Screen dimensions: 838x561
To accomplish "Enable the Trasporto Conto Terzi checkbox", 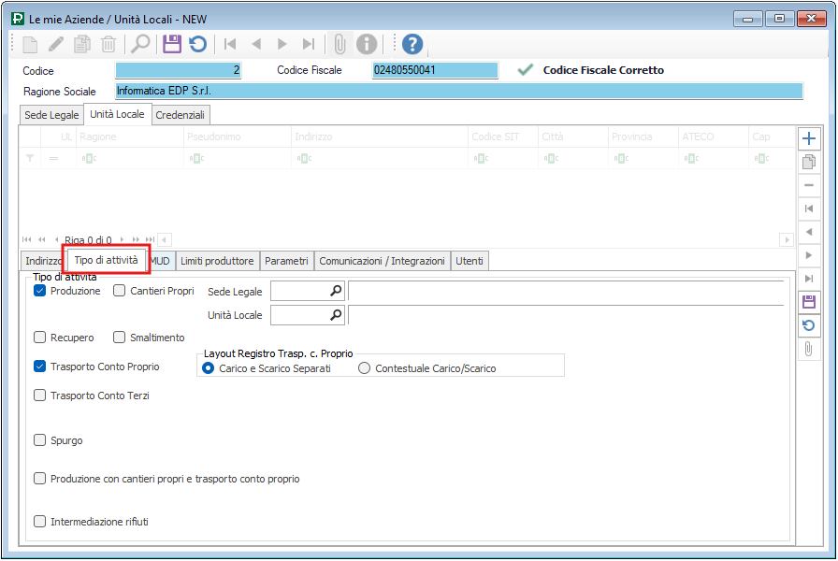I will [x=40, y=396].
